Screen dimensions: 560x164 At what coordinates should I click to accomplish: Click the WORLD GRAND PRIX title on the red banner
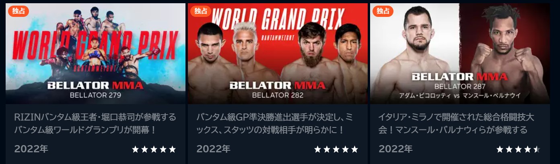click(278, 18)
